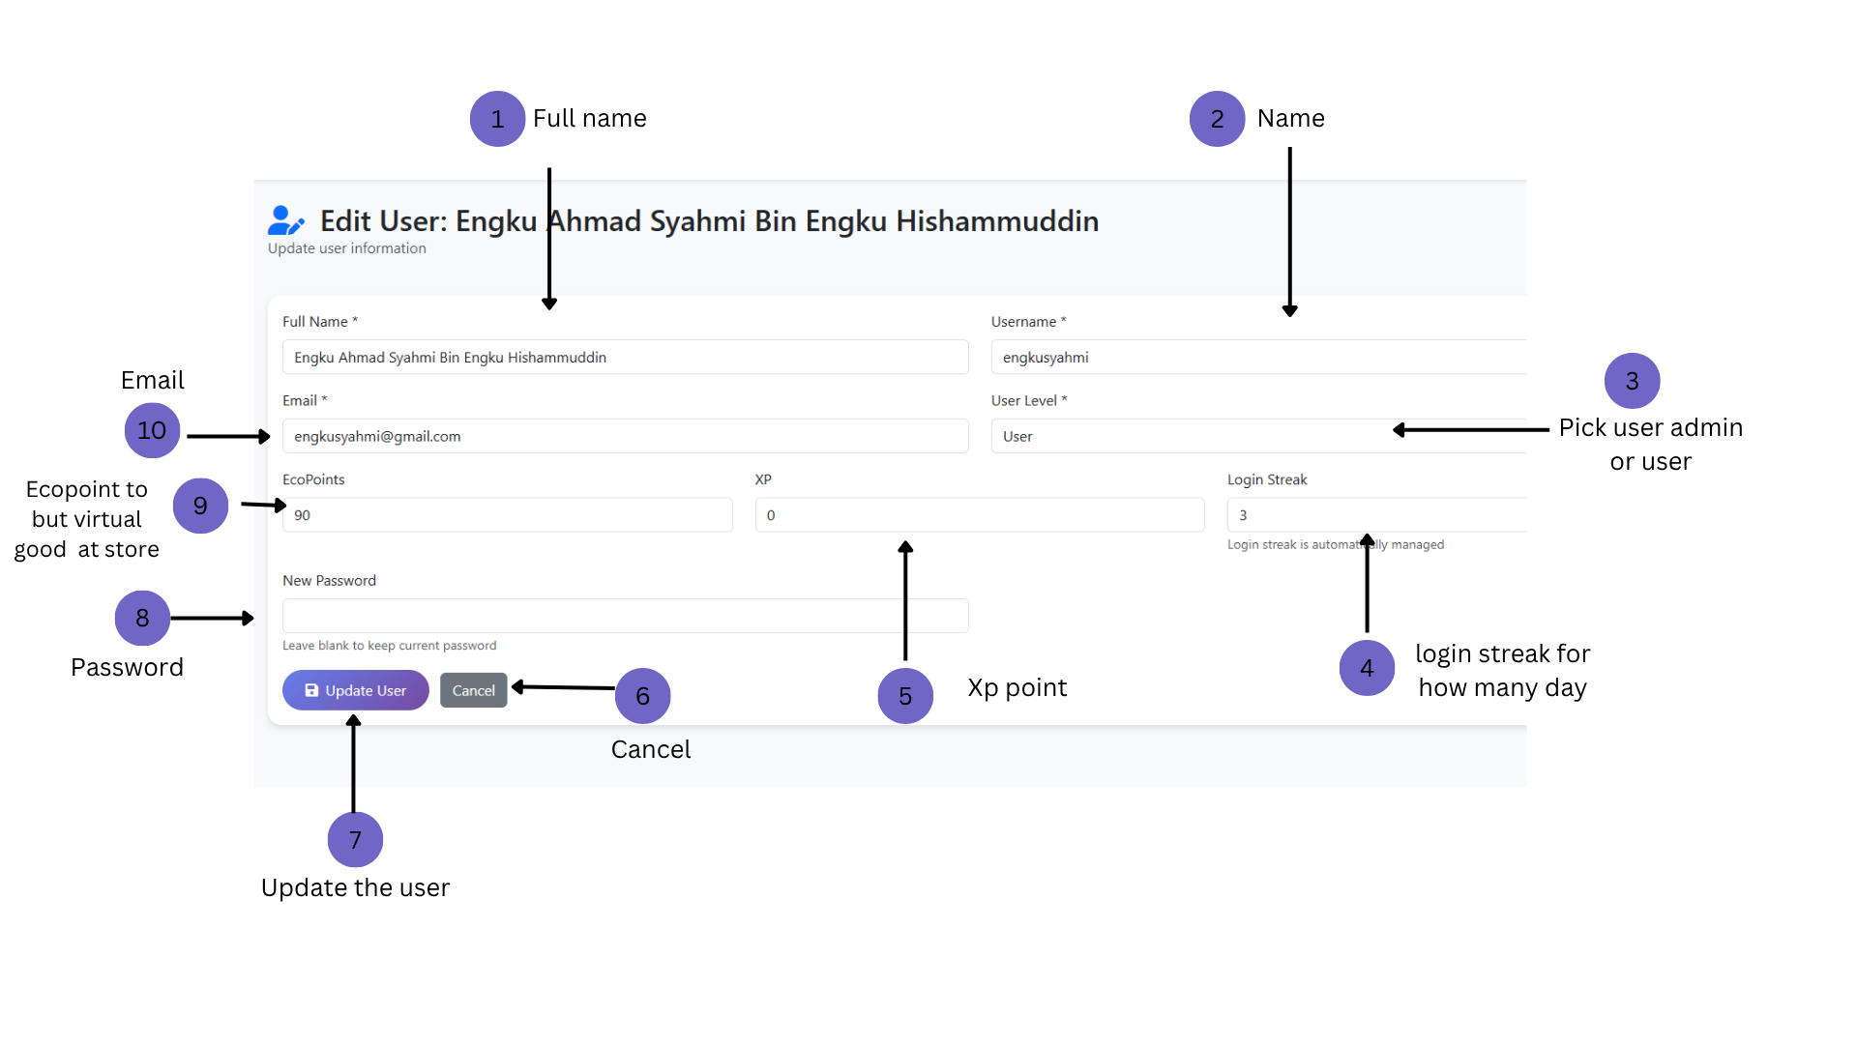Click the Edit User page heading
1857x1044 pixels.
tap(709, 221)
